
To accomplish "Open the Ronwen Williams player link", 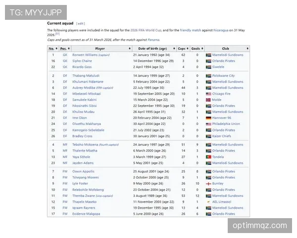I will pyautogui.click(x=85, y=55).
